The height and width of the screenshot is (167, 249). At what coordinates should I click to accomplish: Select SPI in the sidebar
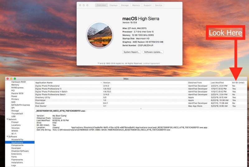pos(13,108)
